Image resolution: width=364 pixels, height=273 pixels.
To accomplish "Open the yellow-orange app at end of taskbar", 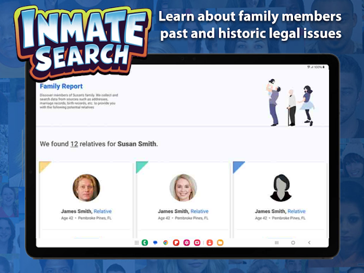I will (220, 242).
